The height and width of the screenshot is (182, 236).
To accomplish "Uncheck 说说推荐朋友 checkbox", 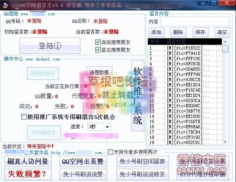I will (98, 42).
